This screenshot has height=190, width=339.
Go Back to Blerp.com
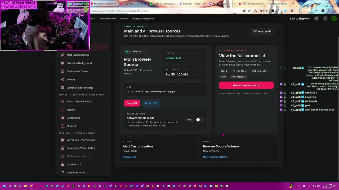click(x=300, y=18)
